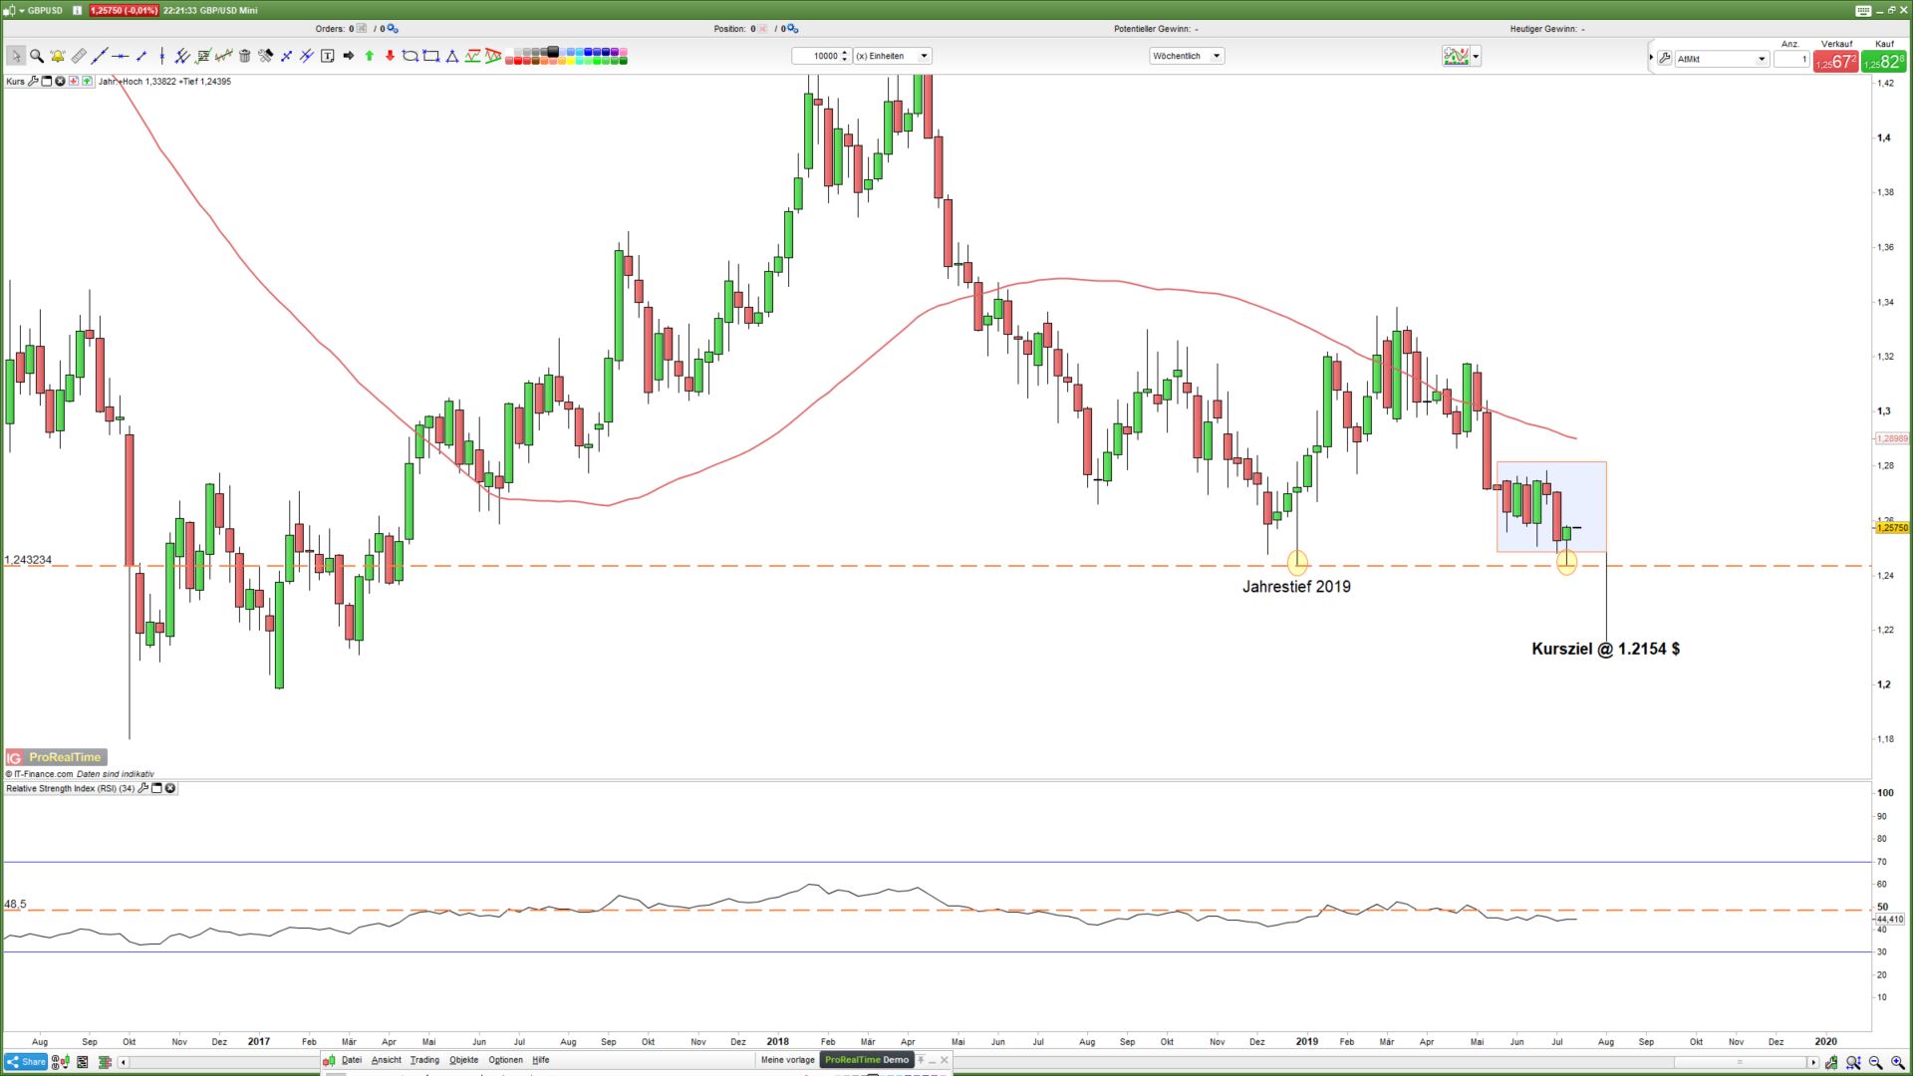1913x1076 pixels.
Task: Remove the Kurs price panel
Action: pyautogui.click(x=60, y=82)
